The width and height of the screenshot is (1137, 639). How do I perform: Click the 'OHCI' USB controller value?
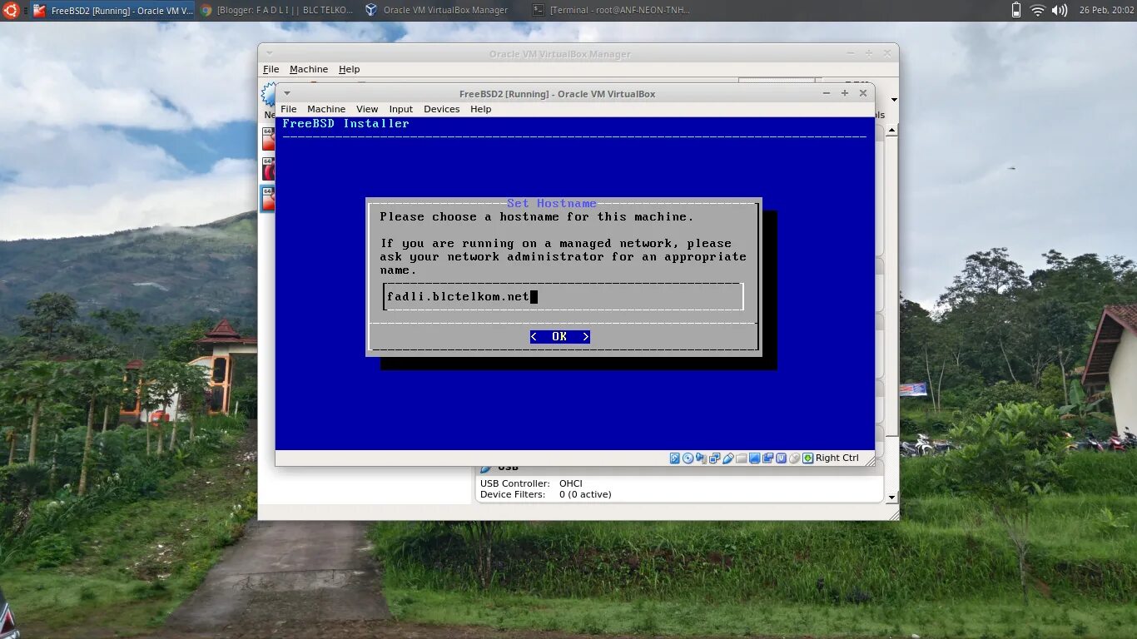[571, 483]
